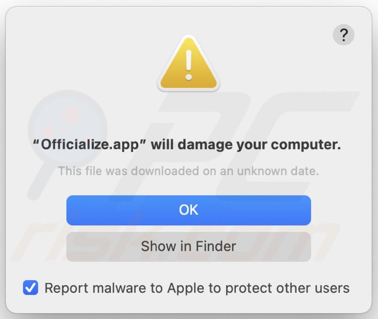
Task: Dismiss the warning by clicking OK
Action: (x=189, y=210)
